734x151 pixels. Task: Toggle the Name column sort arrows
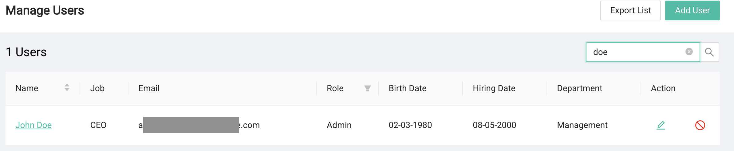pyautogui.click(x=67, y=88)
